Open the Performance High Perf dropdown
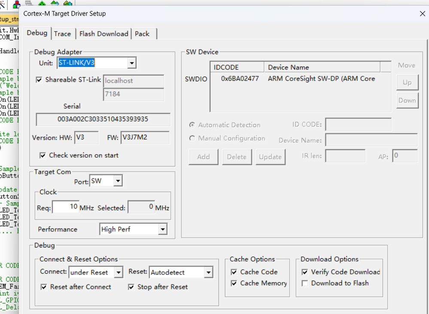This screenshot has width=429, height=314. tap(162, 229)
